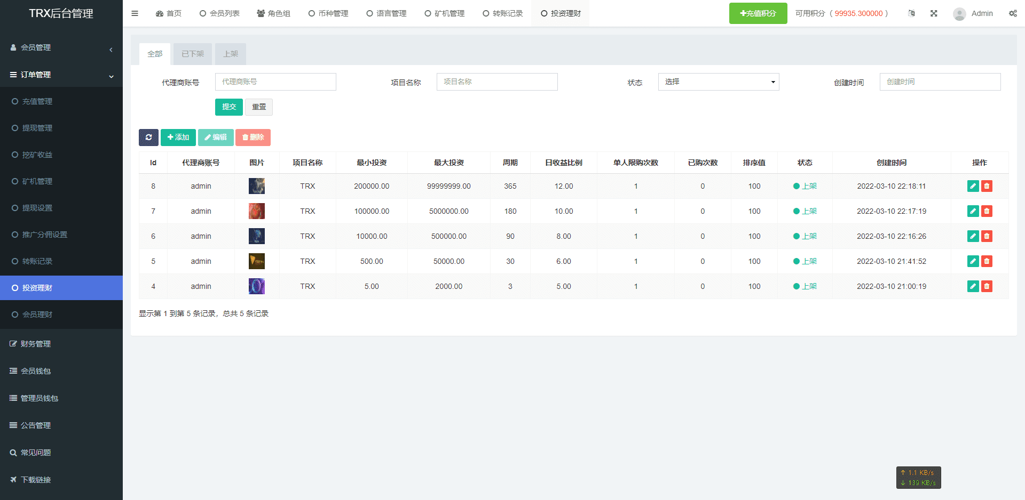Click the fullscreen icon in top bar
Screen dimensions: 1025x500
coord(934,13)
